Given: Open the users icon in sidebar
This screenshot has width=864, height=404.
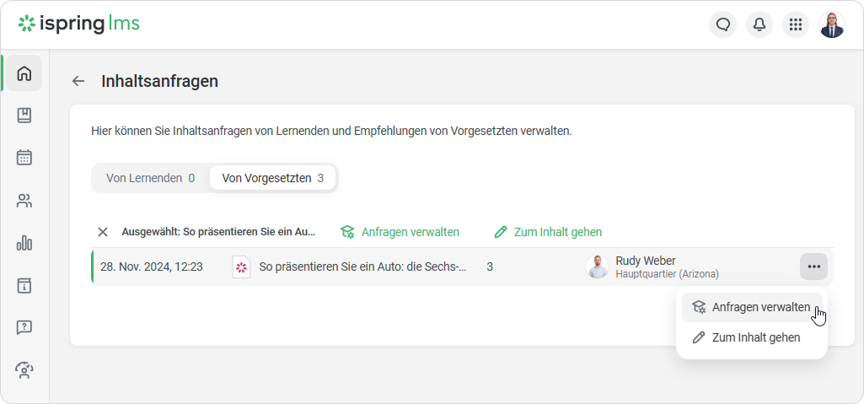Looking at the screenshot, I should point(24,201).
